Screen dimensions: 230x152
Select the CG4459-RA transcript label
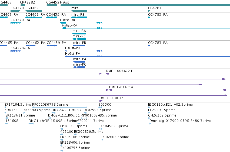click(56, 14)
